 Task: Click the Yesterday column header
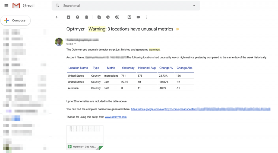coord(128,68)
